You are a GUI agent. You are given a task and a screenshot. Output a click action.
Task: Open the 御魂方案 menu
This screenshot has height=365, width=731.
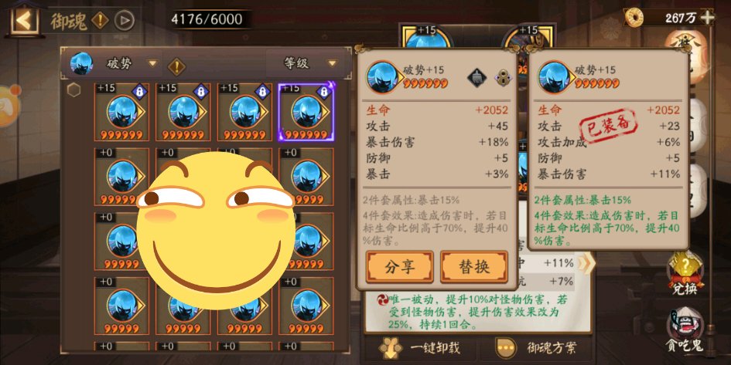tap(539, 348)
